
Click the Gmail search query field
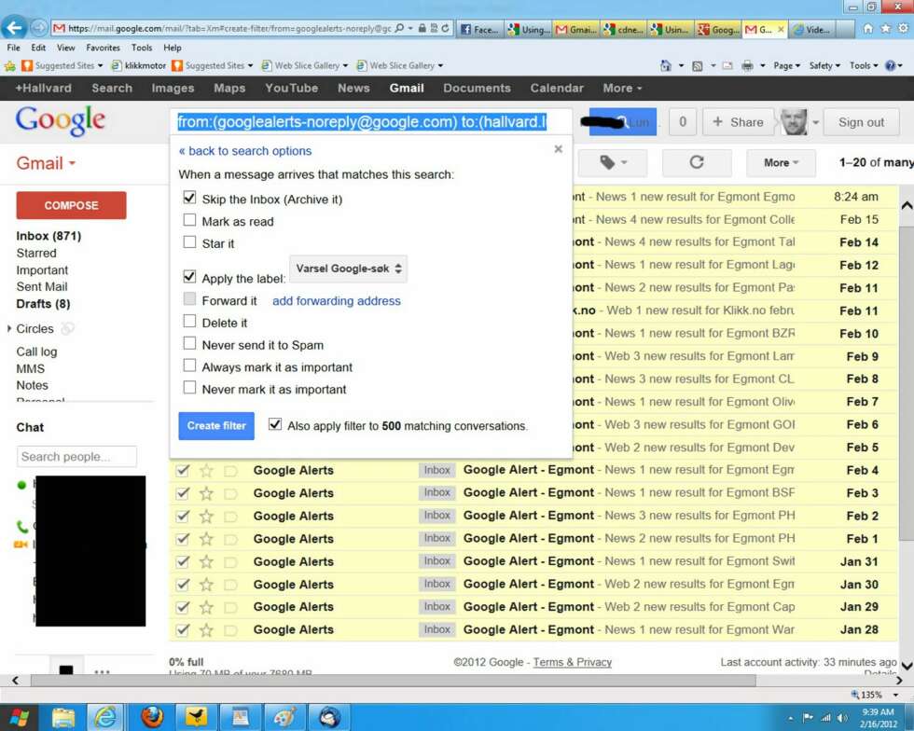pos(371,122)
